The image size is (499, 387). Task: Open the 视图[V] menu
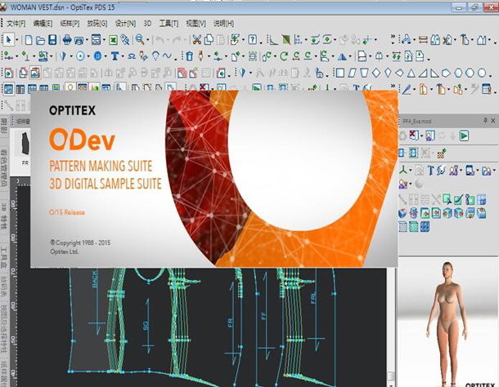pyautogui.click(x=196, y=24)
